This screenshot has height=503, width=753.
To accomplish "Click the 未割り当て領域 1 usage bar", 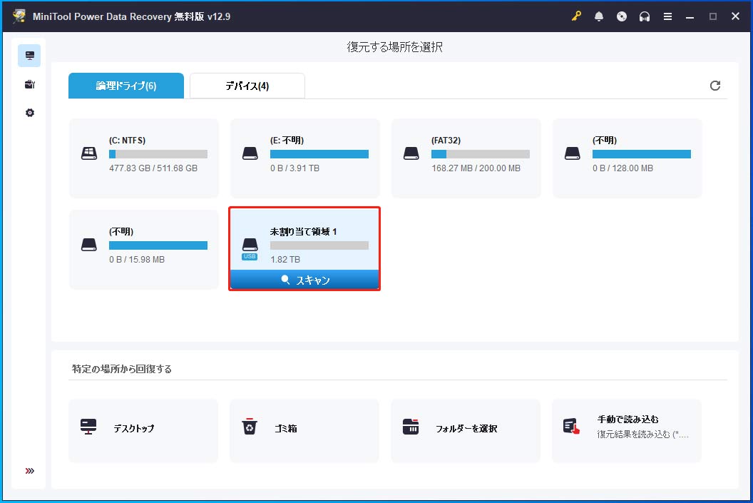I will pos(319,245).
